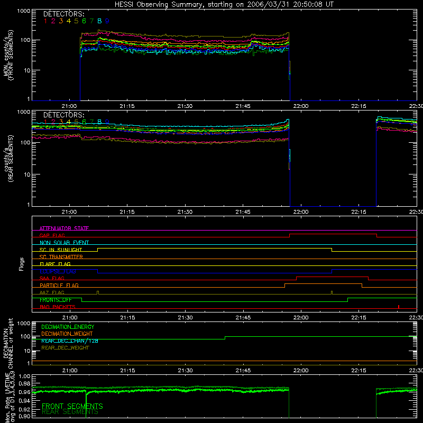Click 0.90 value on livetime y-axis
The height and width of the screenshot is (423, 423).
point(25,416)
